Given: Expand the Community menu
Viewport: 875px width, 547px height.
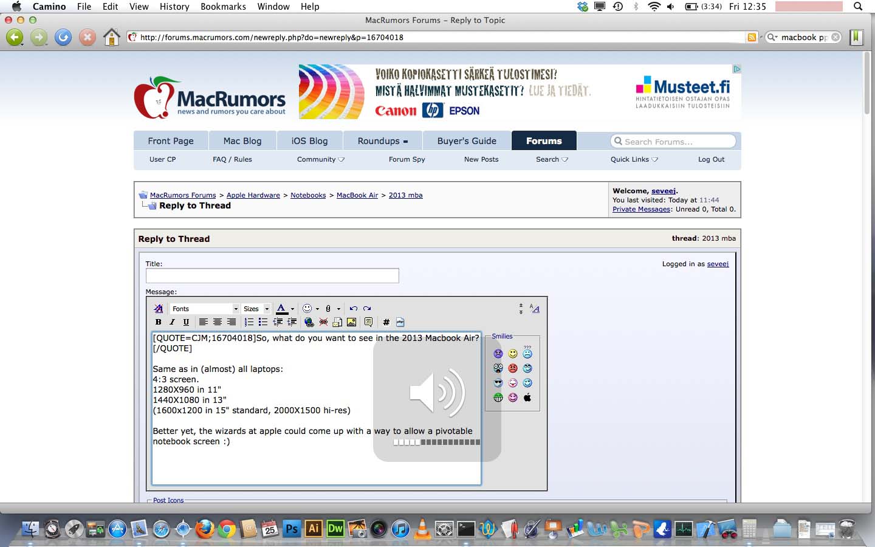Looking at the screenshot, I should point(321,159).
